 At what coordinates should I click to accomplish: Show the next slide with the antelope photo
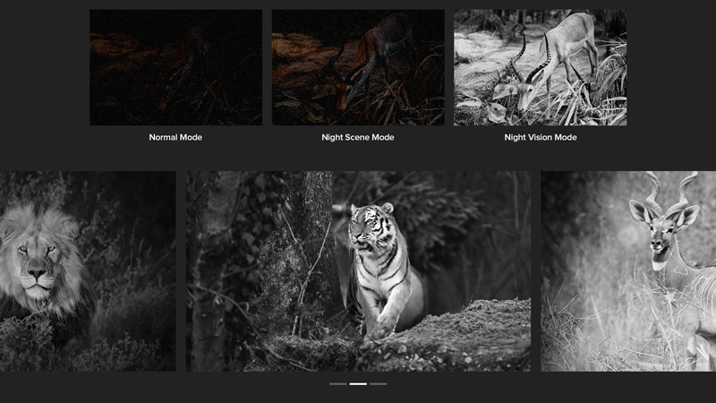[x=628, y=271]
